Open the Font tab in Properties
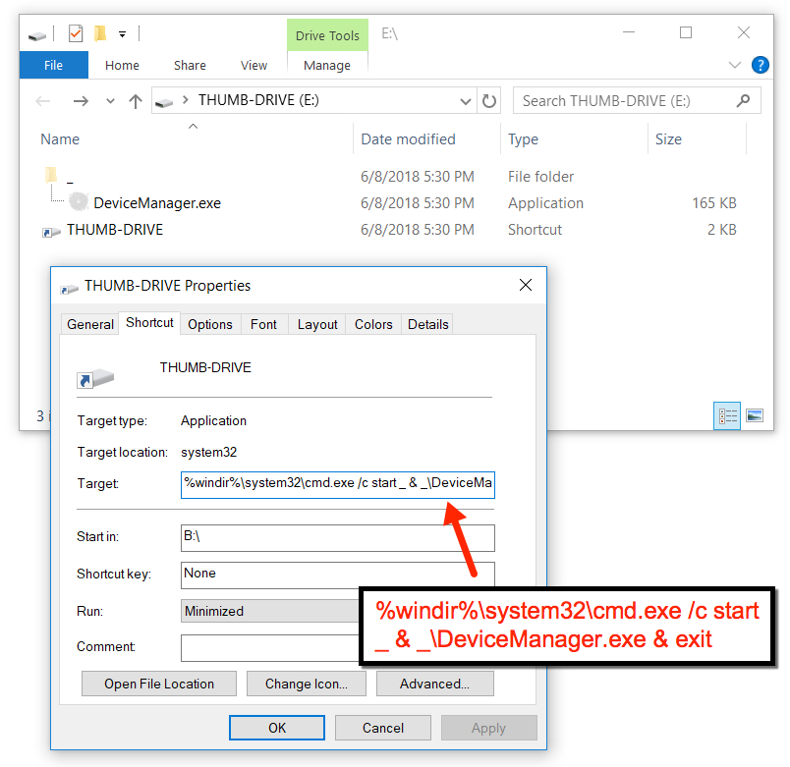 tap(263, 324)
